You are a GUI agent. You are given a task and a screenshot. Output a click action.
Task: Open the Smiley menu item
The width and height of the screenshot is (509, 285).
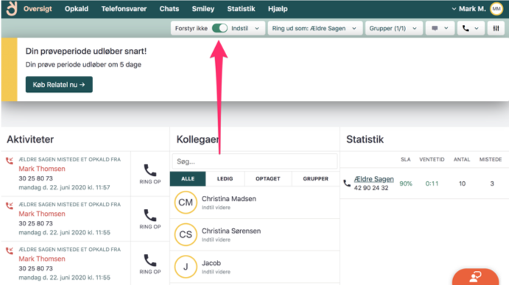(x=203, y=9)
